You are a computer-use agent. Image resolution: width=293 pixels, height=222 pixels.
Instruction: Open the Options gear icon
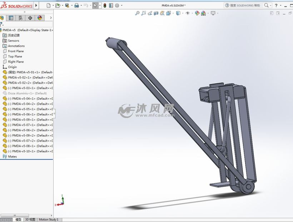[x=117, y=5]
